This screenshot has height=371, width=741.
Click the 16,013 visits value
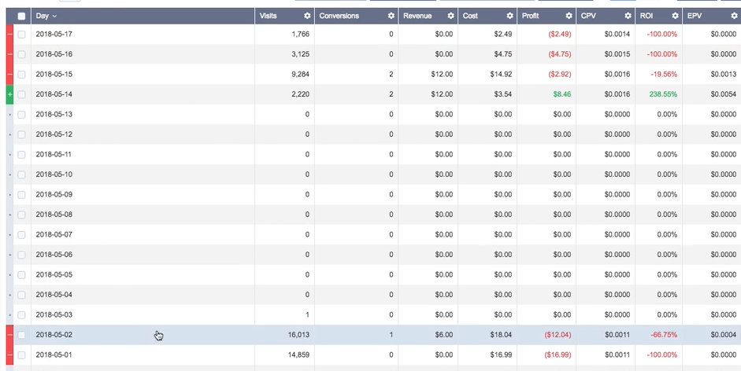tap(298, 335)
